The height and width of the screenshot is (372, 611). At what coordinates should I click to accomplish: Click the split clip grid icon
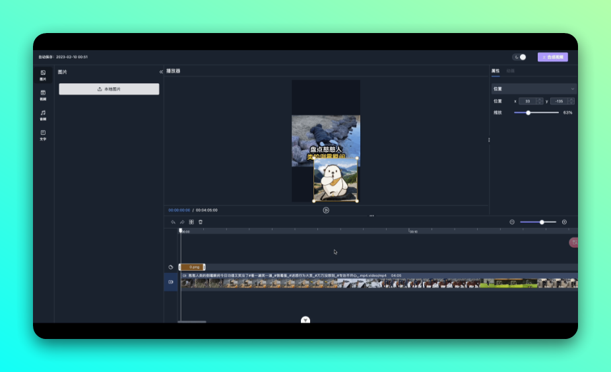pos(191,222)
